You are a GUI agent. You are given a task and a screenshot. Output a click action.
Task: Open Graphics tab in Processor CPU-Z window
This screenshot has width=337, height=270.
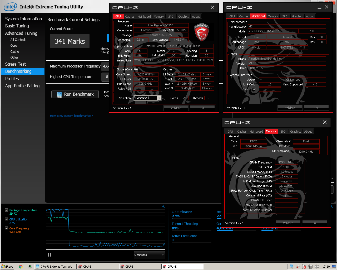(x=183, y=17)
